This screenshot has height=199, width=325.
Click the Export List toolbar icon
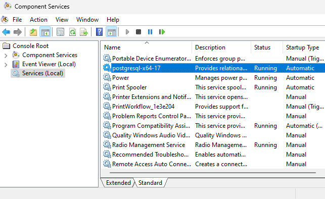click(x=84, y=32)
